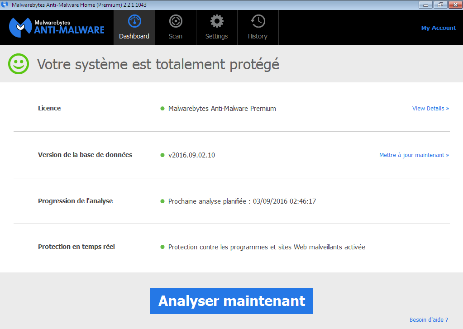
Task: Go to the History tab
Action: [x=258, y=28]
